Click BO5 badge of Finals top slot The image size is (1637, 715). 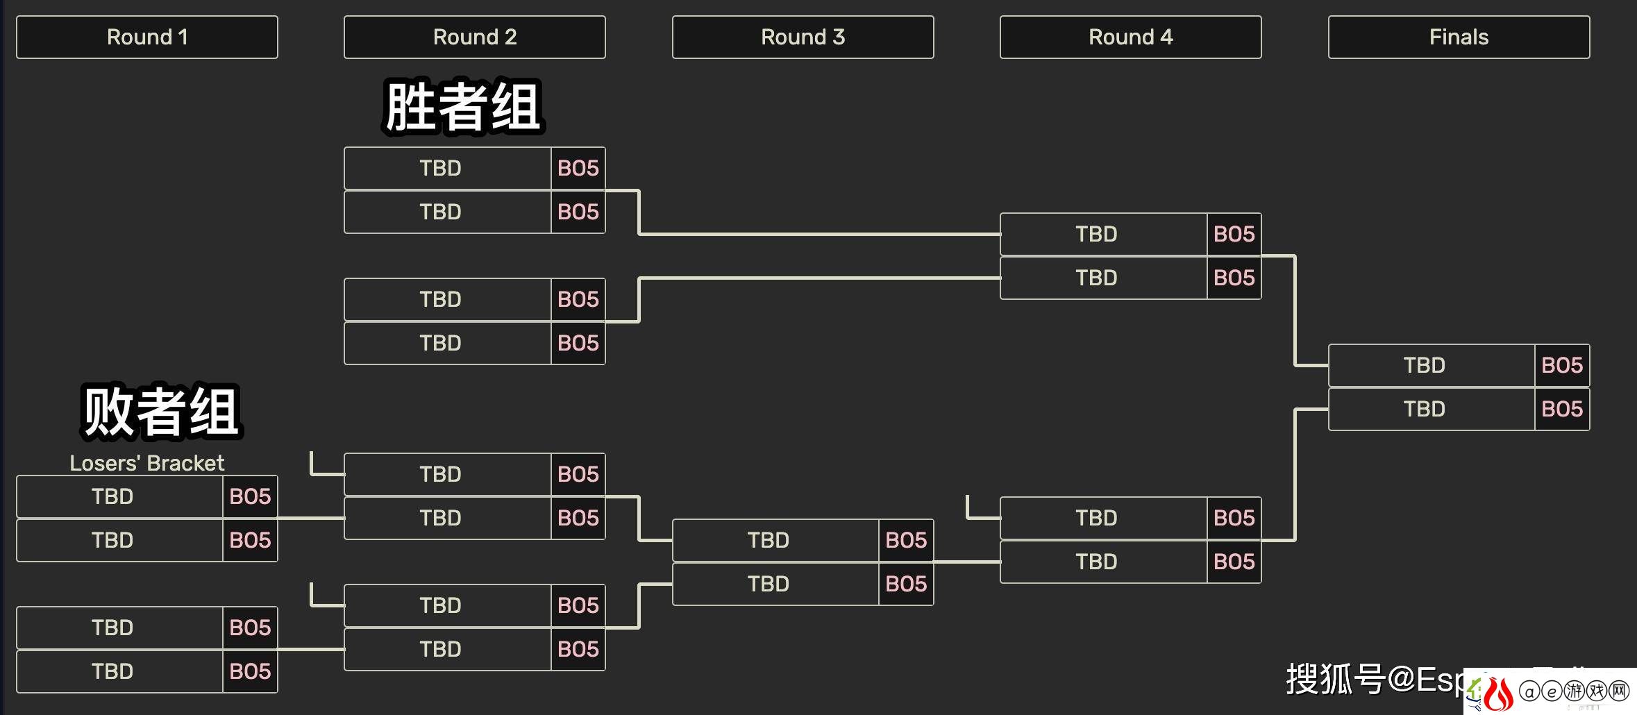click(1562, 365)
